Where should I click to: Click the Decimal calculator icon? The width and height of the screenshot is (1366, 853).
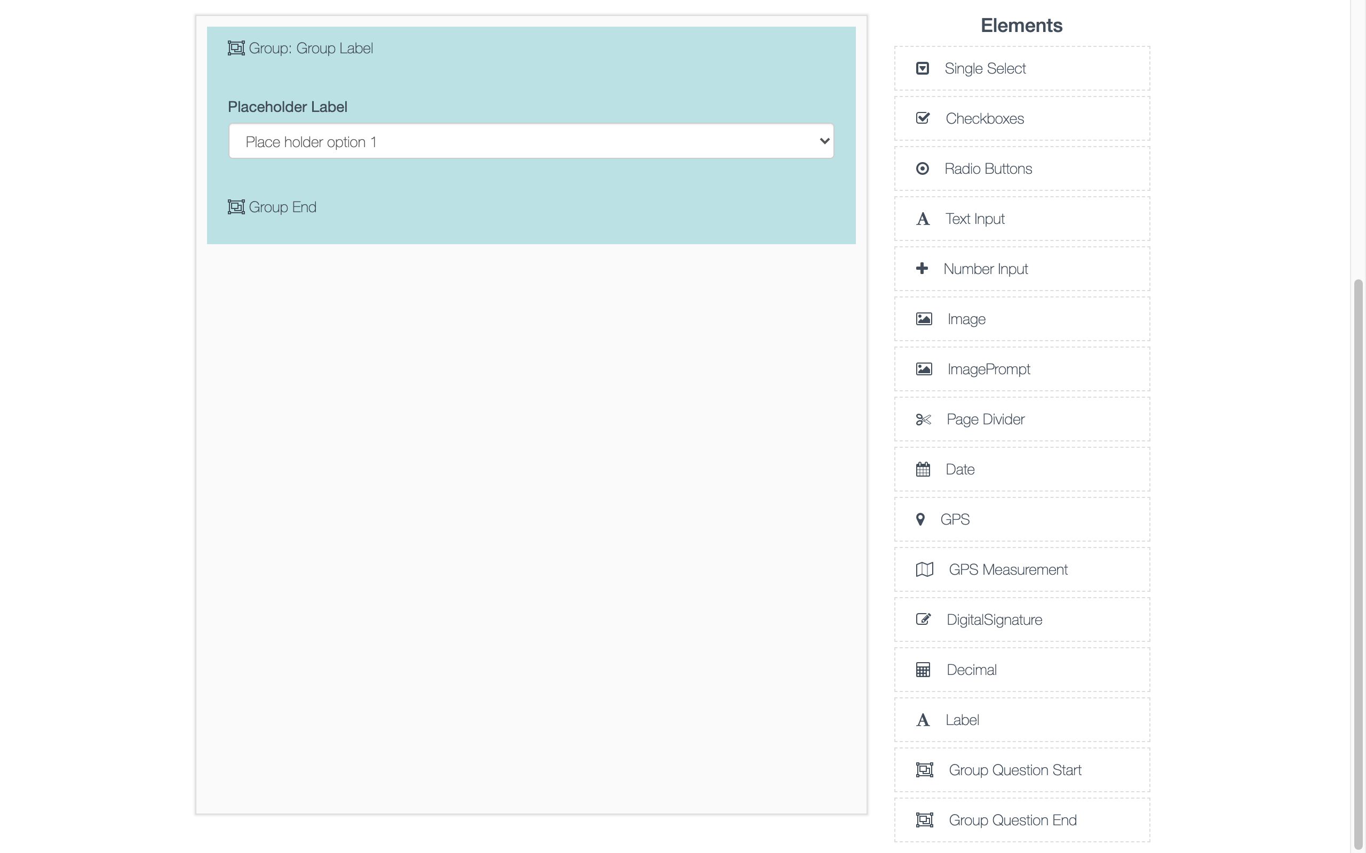click(x=923, y=670)
